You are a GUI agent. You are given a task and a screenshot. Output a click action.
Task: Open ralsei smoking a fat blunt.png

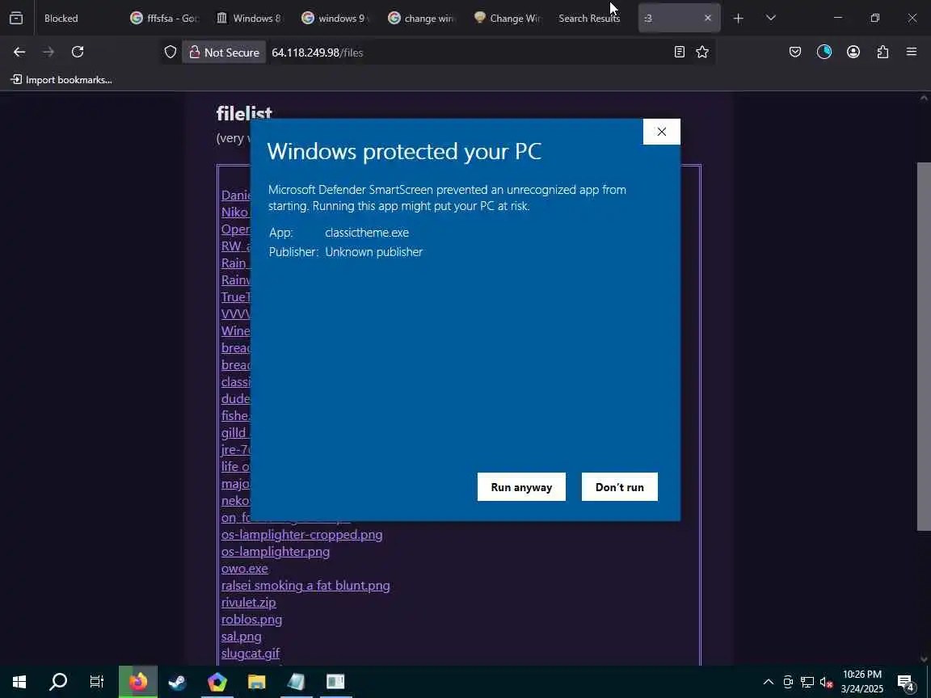(305, 585)
